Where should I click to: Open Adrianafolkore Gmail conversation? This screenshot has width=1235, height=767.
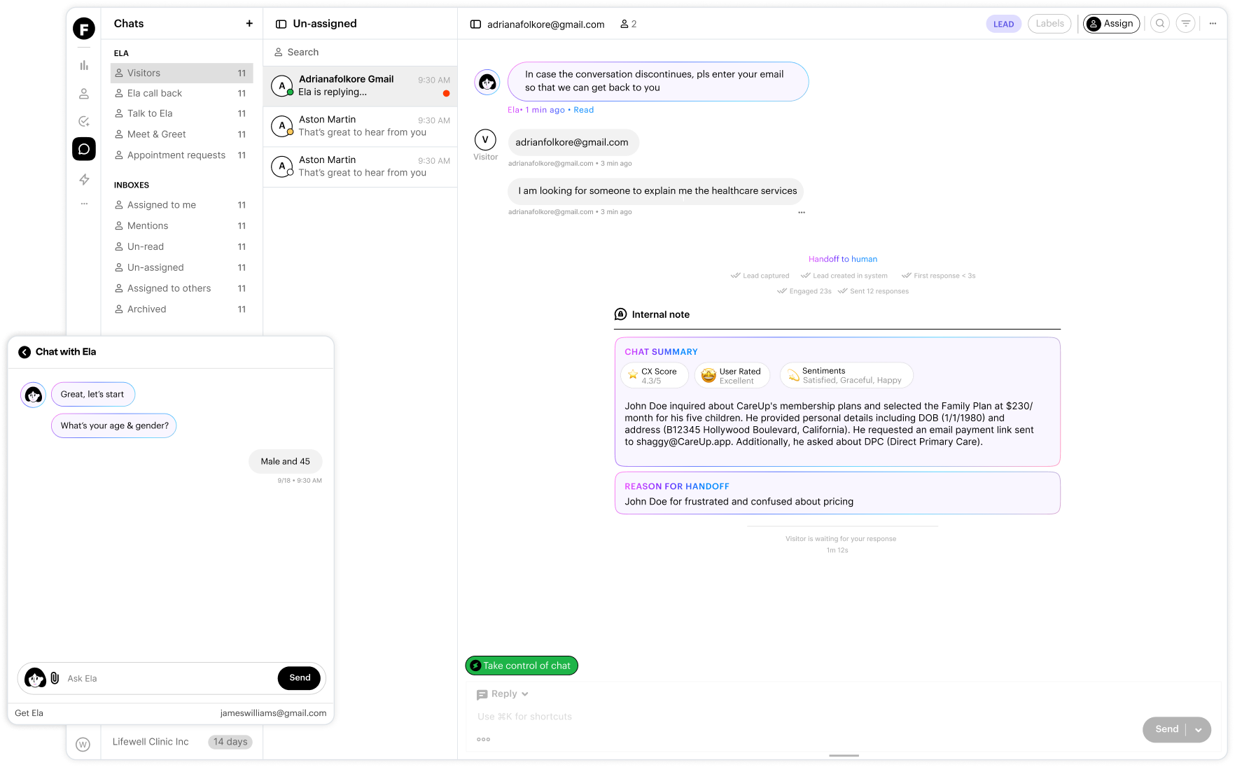click(x=361, y=86)
